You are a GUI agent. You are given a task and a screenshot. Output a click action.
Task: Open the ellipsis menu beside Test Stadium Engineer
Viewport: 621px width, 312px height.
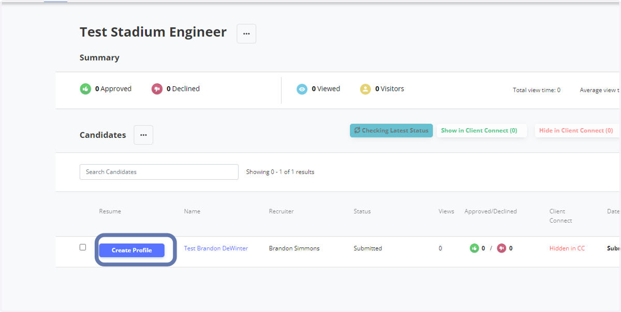(246, 34)
